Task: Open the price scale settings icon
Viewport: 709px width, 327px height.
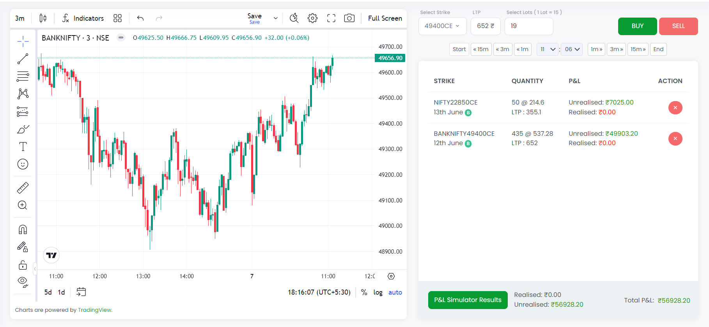Action: [391, 276]
